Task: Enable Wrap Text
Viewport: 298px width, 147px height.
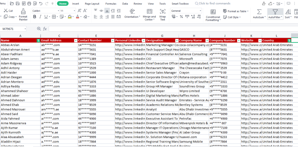Action: [162, 15]
